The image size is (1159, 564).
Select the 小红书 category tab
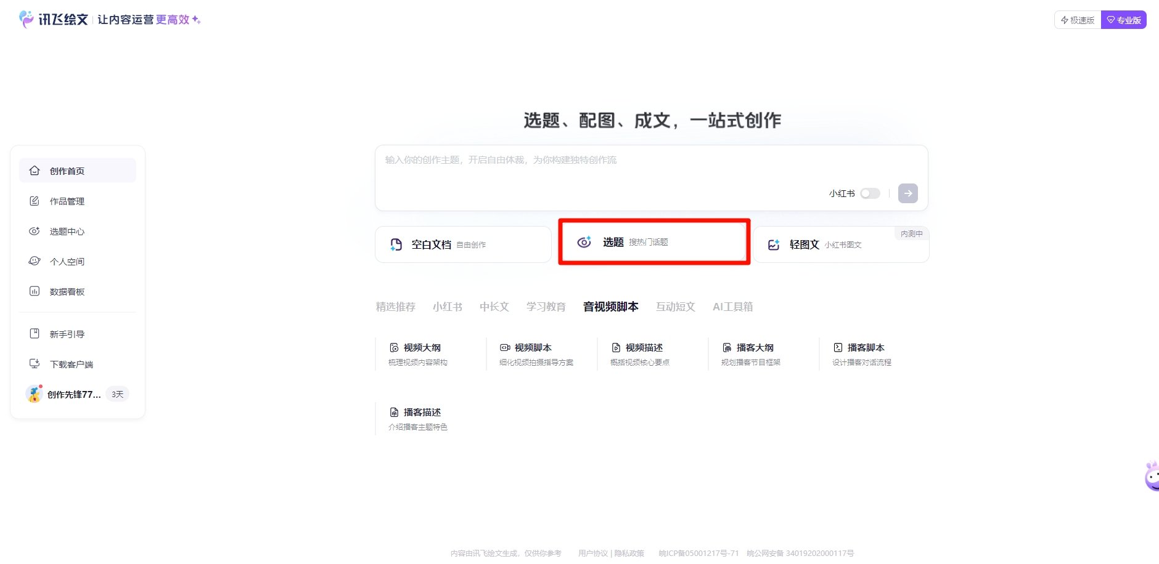[x=448, y=307]
